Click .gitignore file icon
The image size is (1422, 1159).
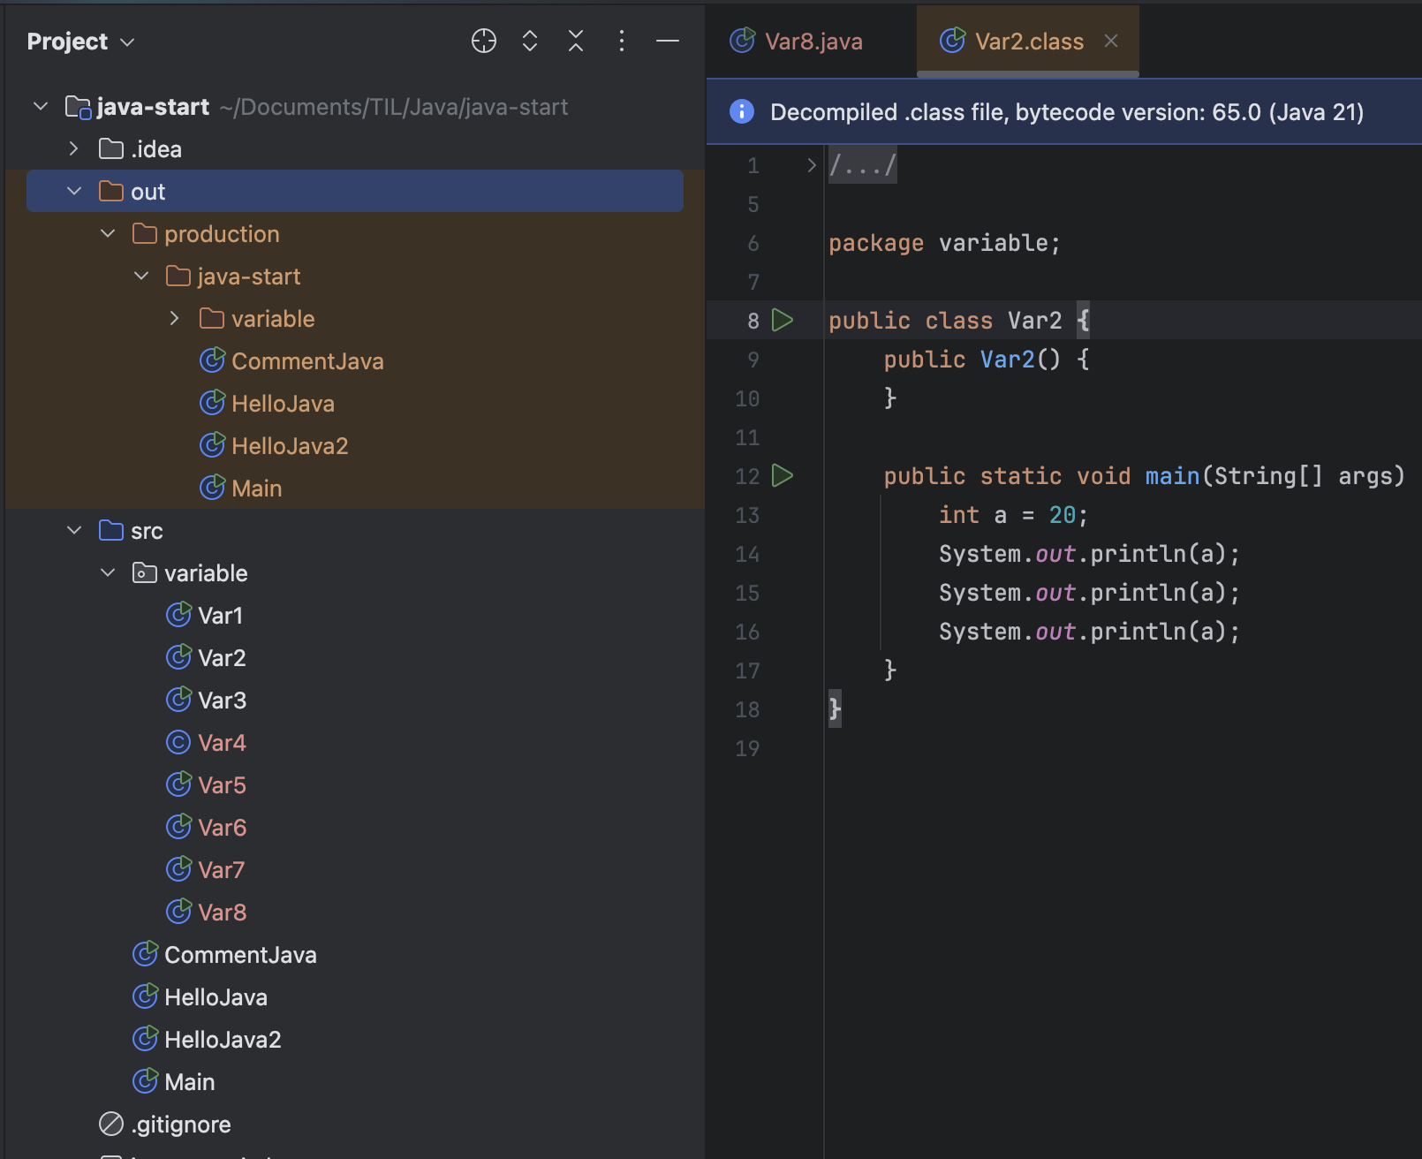coord(111,1124)
